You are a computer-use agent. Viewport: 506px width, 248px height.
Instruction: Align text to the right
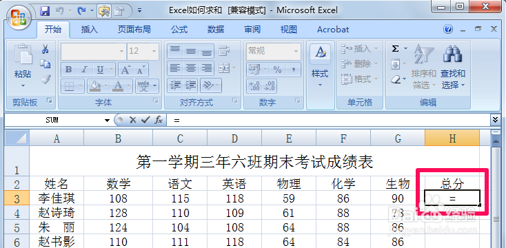[x=206, y=68]
